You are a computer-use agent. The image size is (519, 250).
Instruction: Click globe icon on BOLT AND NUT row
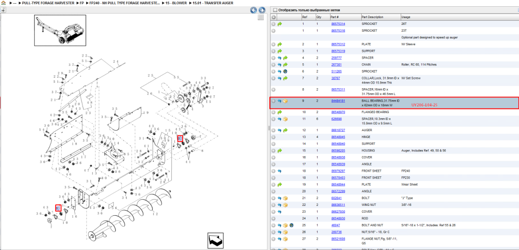pyautogui.click(x=291, y=225)
